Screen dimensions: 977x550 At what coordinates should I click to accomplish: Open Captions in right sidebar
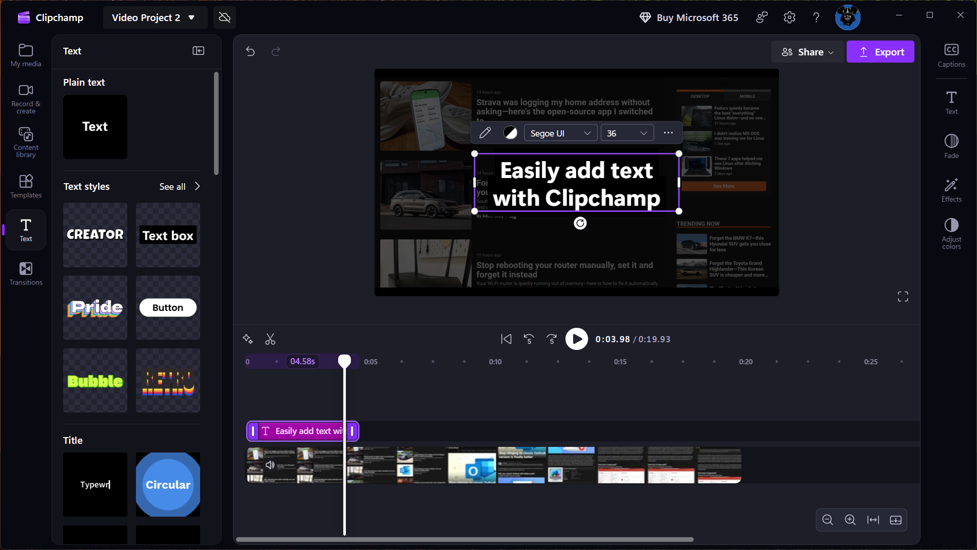(951, 55)
